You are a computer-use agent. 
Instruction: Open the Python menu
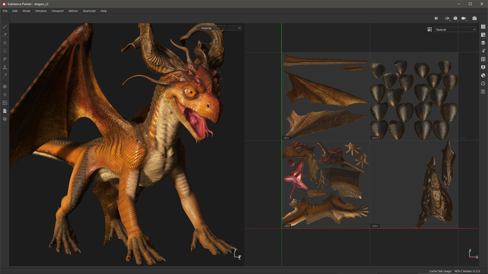(x=73, y=11)
